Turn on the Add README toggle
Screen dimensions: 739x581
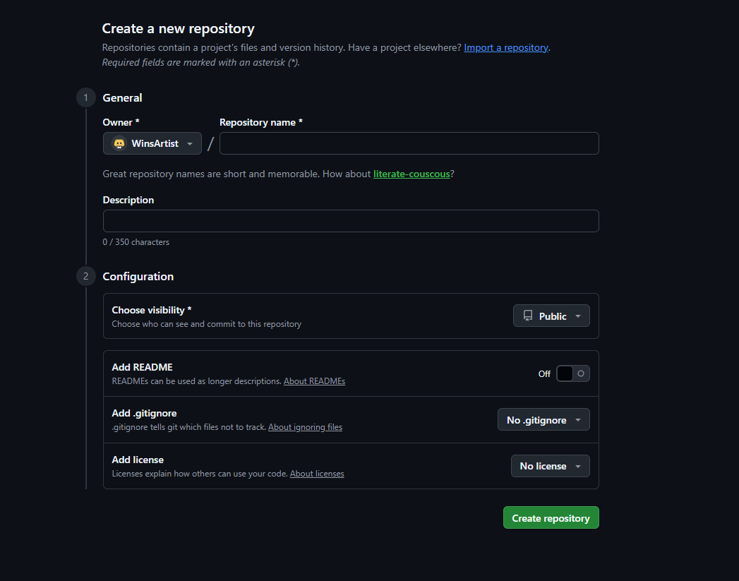pyautogui.click(x=572, y=373)
